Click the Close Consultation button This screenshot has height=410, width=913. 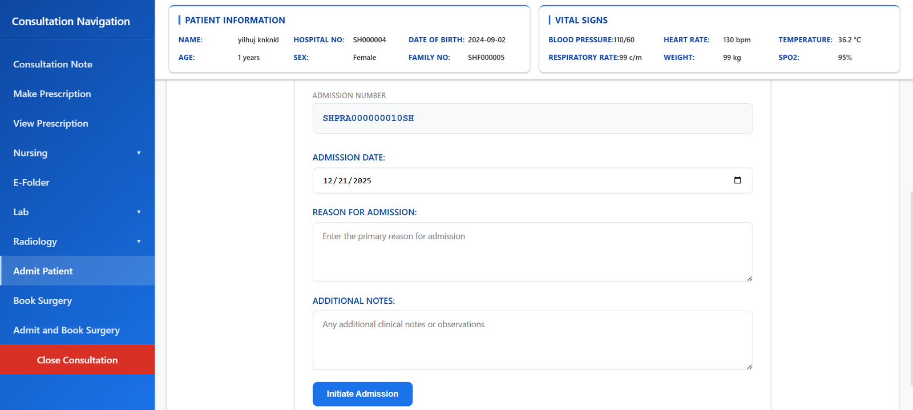77,360
